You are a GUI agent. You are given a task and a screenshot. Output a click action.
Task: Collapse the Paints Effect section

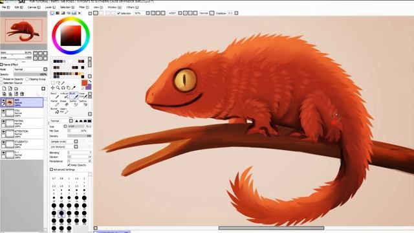[x=1, y=65]
